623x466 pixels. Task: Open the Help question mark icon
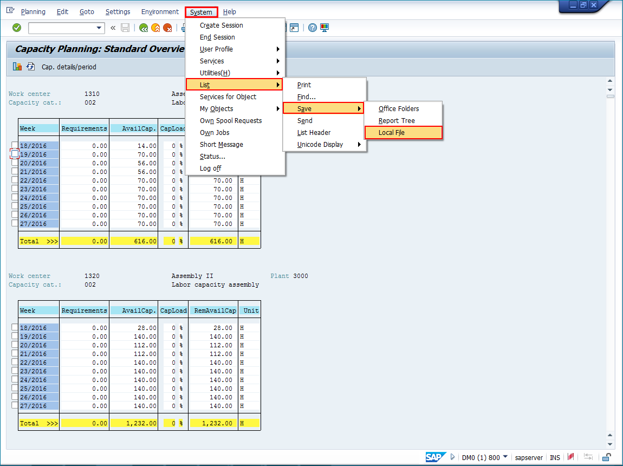(x=313, y=28)
